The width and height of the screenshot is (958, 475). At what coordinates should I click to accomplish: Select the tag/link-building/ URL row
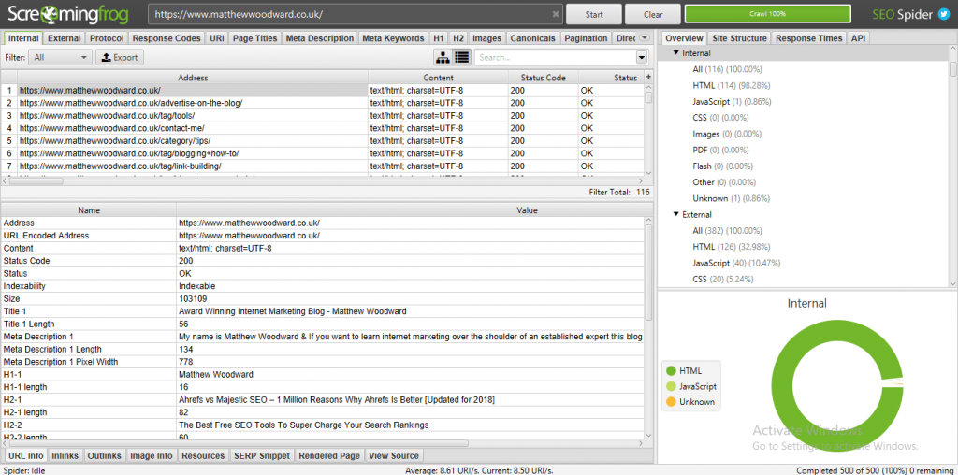pos(322,166)
